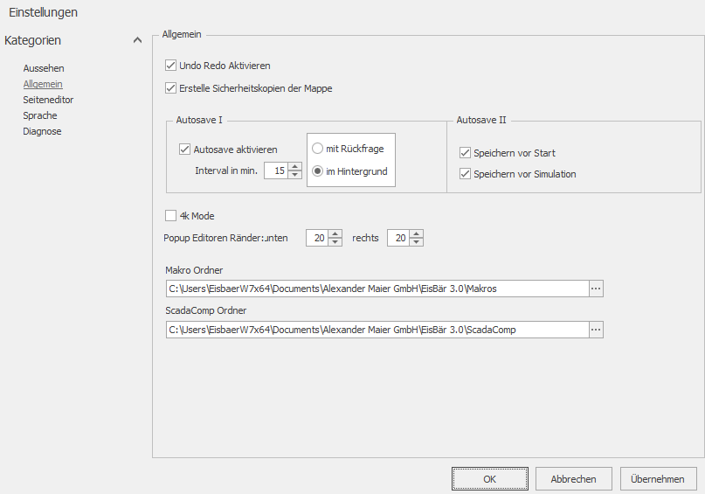Click the Einstellungen window title

tap(43, 12)
